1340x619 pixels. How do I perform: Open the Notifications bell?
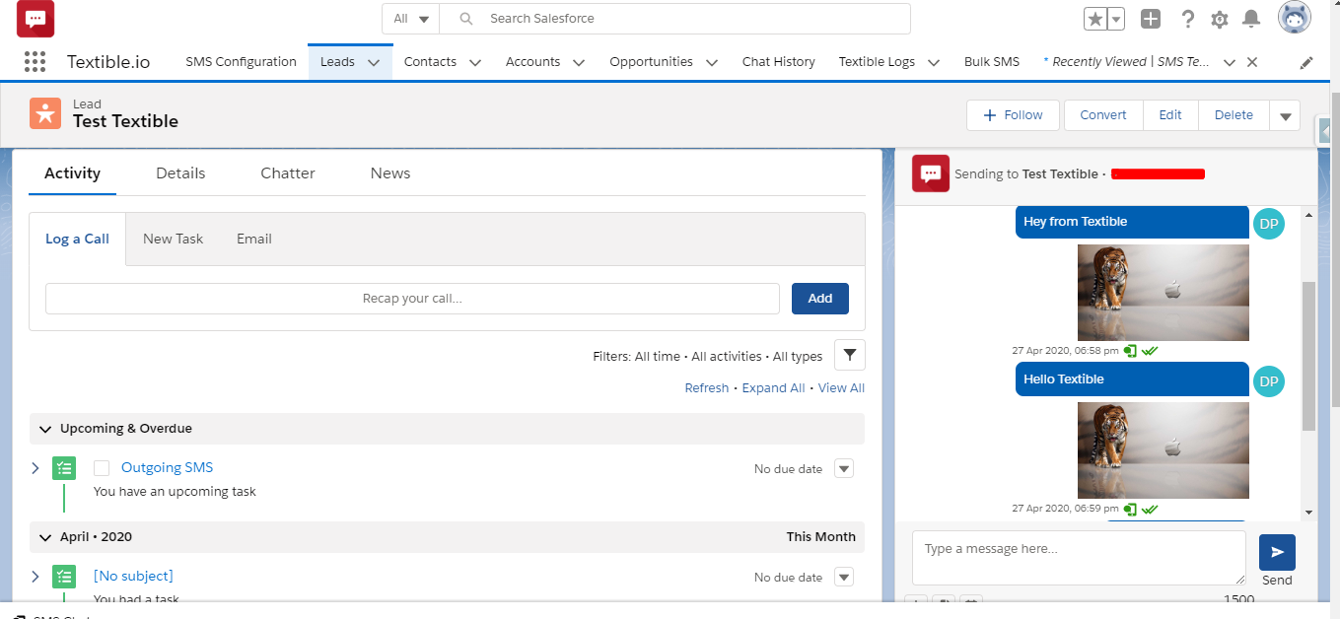point(1251,19)
